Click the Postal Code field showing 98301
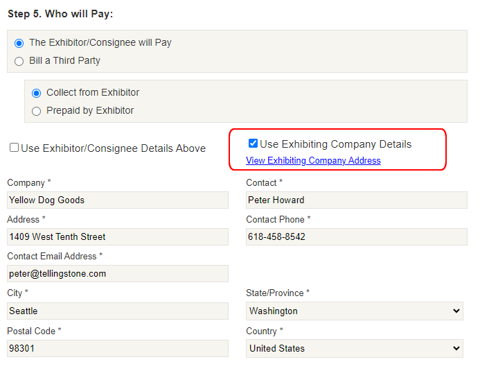Image resolution: width=480 pixels, height=371 pixels. point(118,349)
